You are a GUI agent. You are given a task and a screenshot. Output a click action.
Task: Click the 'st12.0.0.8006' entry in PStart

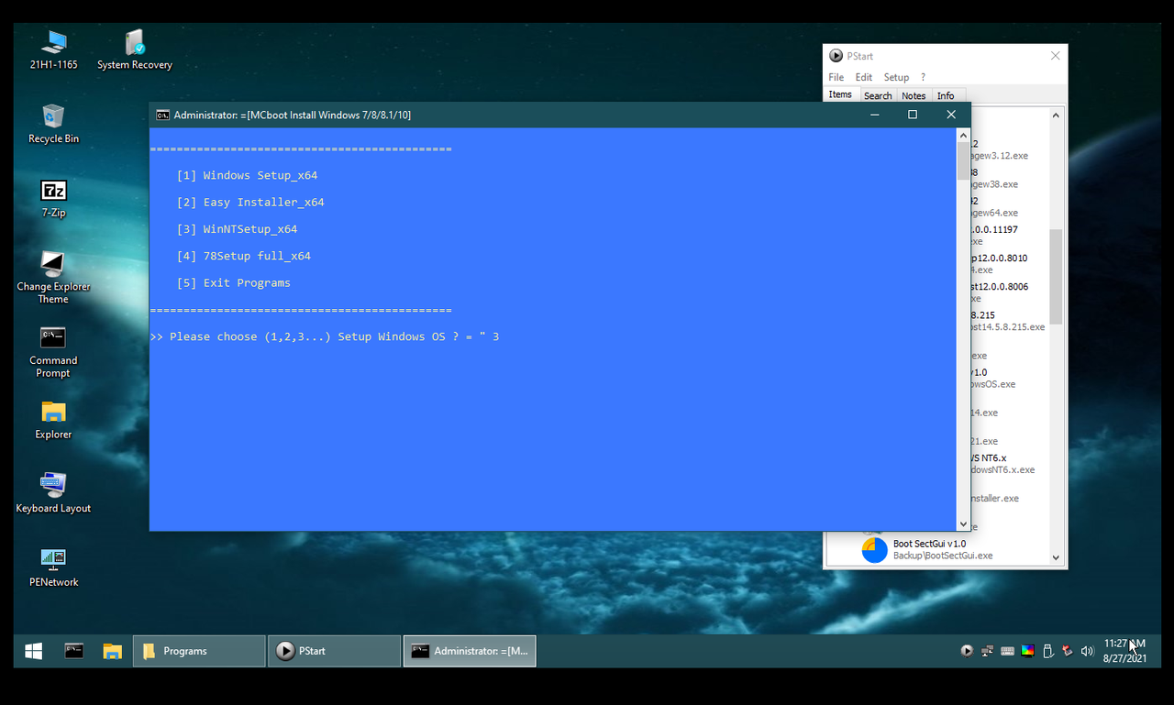[1000, 287]
